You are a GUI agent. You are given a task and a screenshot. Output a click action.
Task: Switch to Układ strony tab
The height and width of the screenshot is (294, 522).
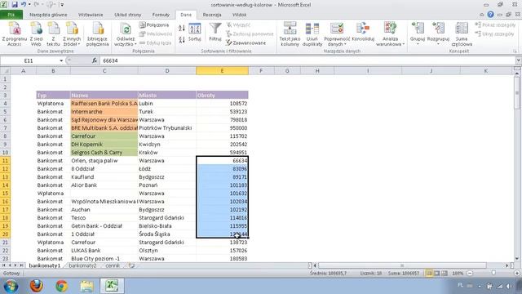(x=128, y=15)
